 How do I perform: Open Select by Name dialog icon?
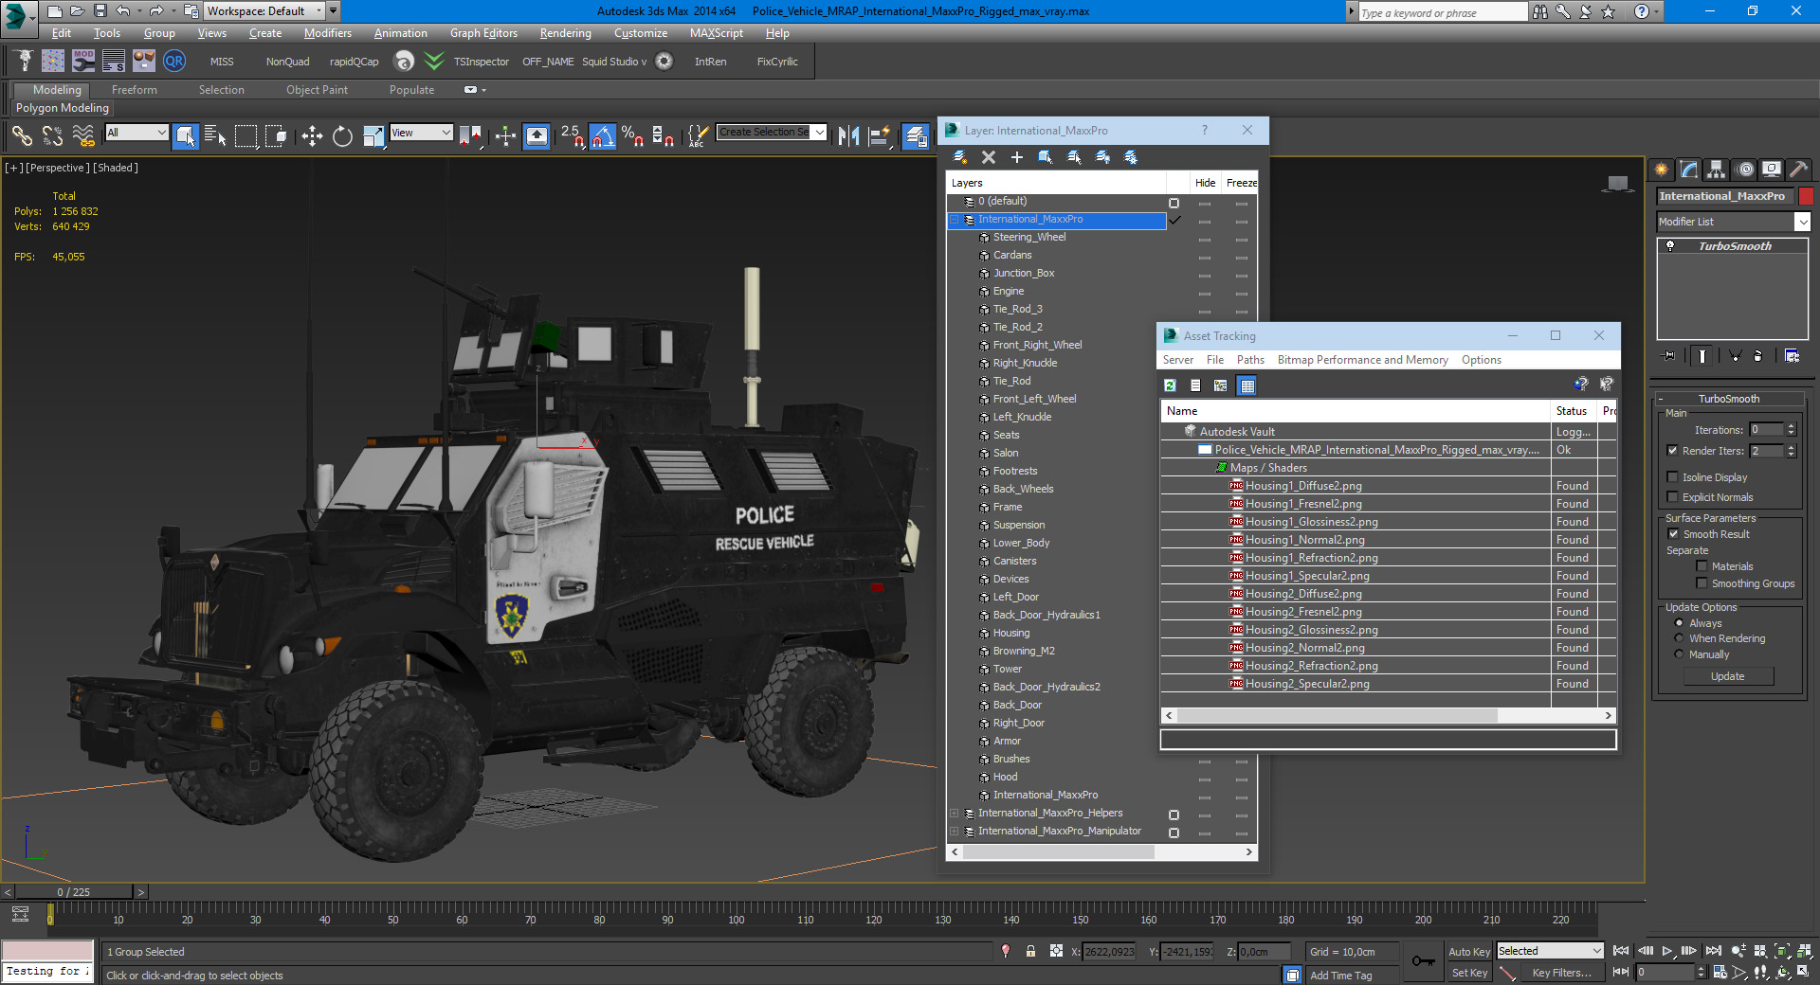(215, 136)
